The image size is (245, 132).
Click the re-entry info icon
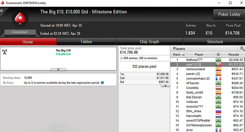(102, 83)
